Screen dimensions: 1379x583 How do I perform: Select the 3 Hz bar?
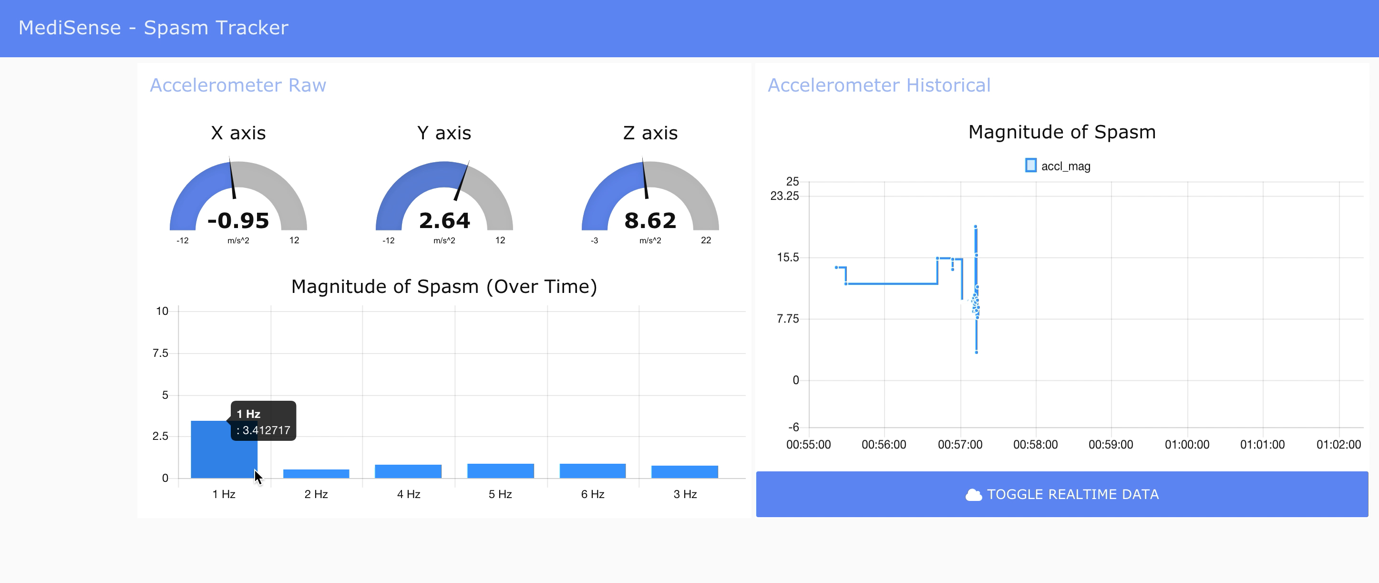[684, 472]
